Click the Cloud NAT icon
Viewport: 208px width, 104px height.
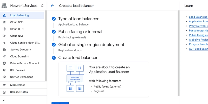(4, 36)
